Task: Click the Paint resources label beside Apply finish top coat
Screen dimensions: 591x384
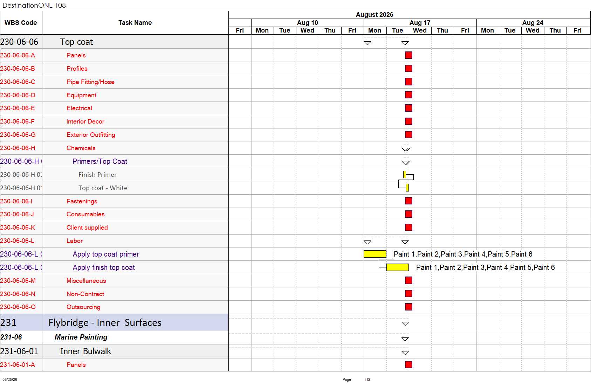Action: [x=486, y=267]
